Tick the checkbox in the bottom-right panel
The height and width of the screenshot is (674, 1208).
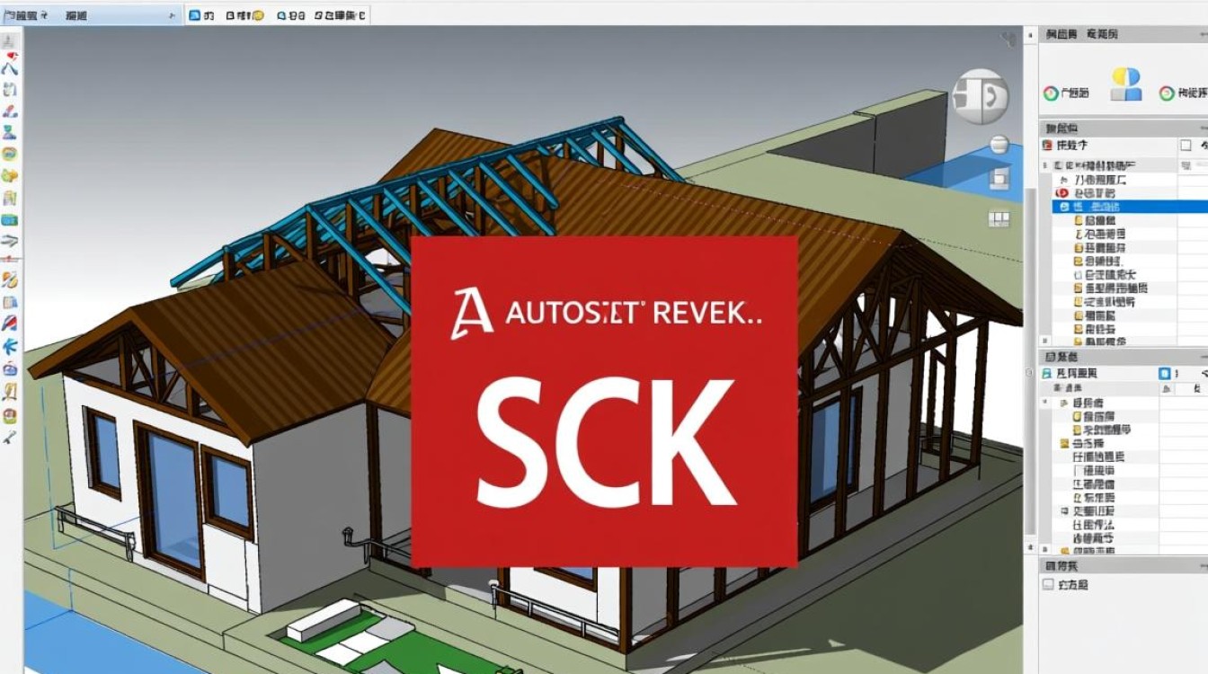[x=1048, y=584]
